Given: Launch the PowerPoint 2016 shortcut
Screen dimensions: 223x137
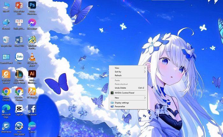Looking at the screenshot, I should (19, 8).
